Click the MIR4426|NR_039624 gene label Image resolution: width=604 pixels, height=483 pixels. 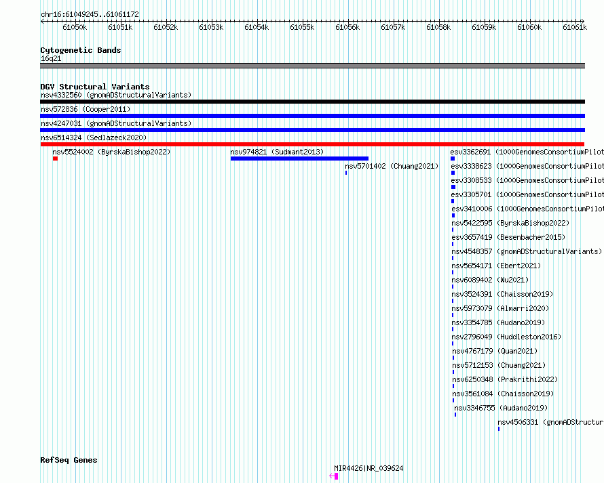pos(369,468)
